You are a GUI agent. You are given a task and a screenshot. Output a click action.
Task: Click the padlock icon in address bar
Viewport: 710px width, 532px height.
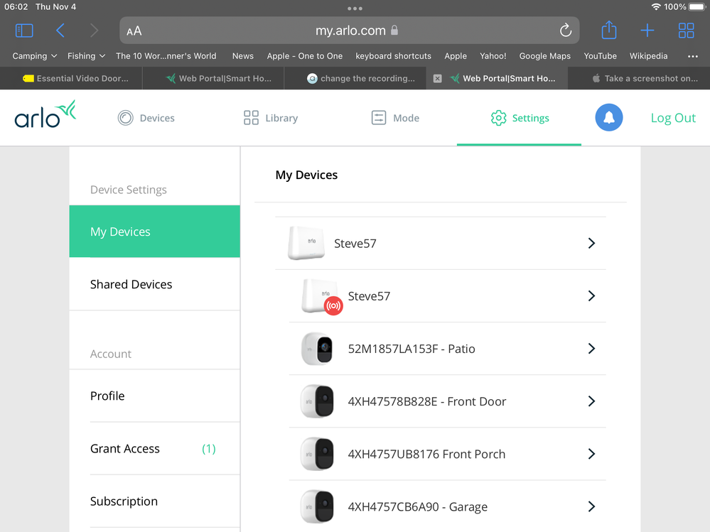tap(394, 31)
